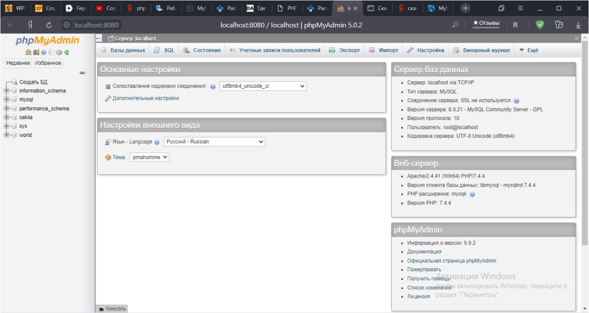Viewport: 589px width, 313px height.
Task: Open the Состояние tab
Action: [x=202, y=50]
